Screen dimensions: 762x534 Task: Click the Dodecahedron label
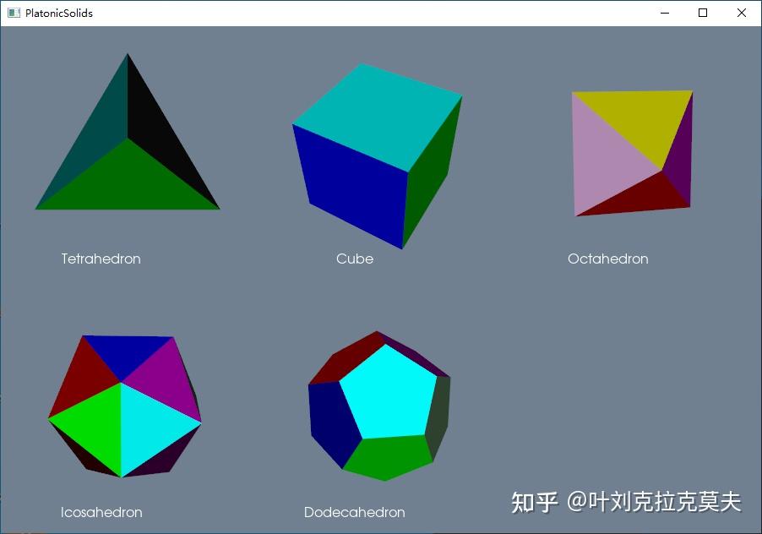355,513
